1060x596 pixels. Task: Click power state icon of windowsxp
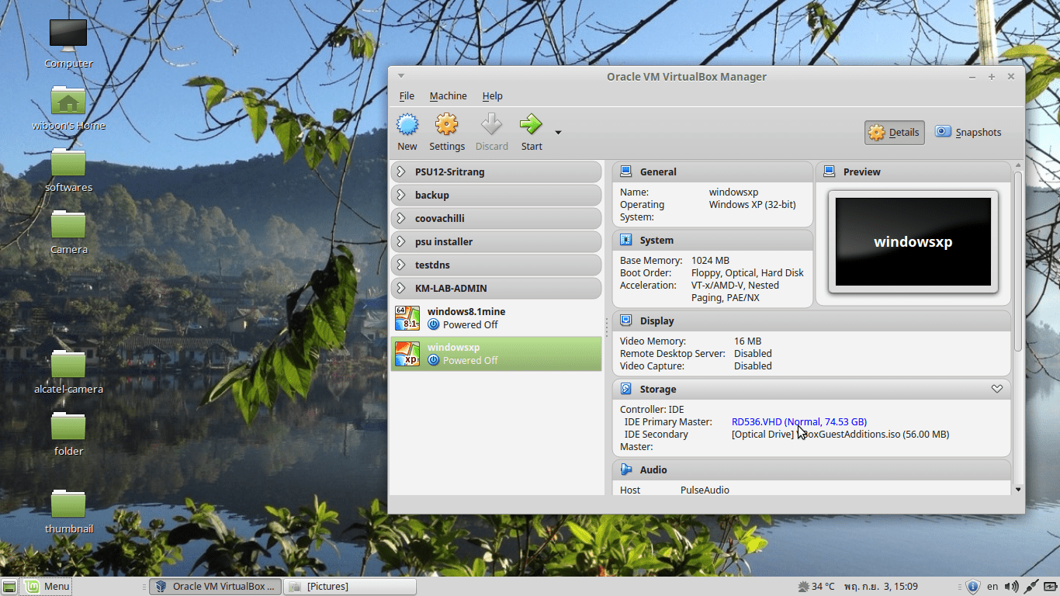(x=434, y=360)
